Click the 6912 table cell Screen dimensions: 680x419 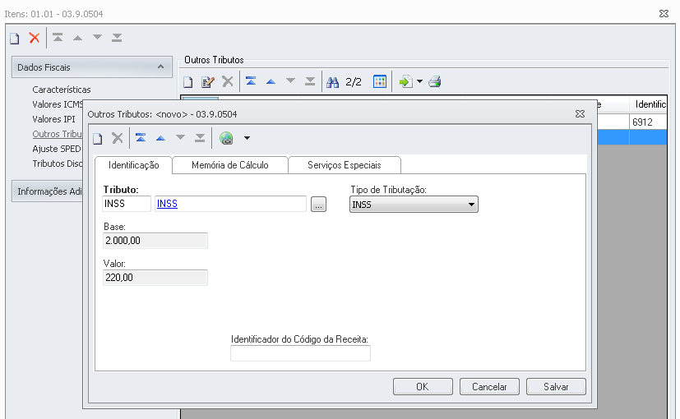click(x=648, y=122)
